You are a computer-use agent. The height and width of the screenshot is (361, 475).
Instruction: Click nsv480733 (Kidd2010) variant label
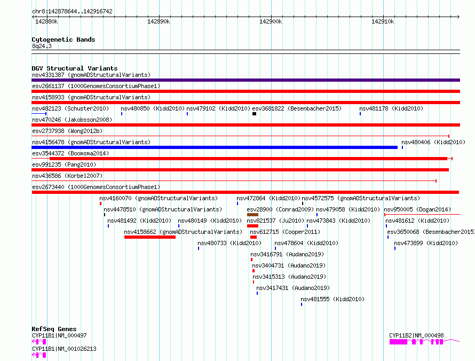click(229, 243)
